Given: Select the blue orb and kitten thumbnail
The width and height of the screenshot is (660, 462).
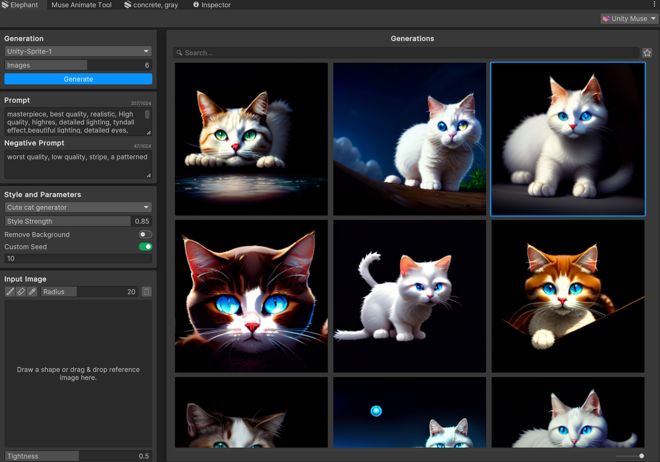Looking at the screenshot, I should (409, 413).
